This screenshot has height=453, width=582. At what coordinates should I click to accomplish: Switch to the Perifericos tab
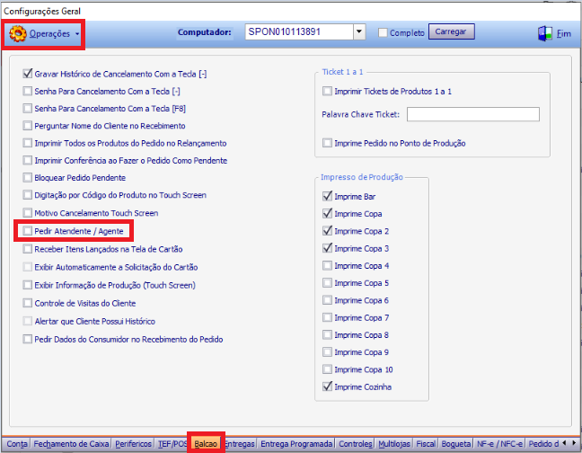(133, 444)
